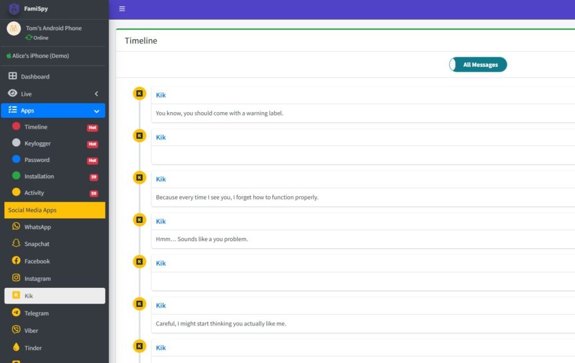Click the Online sync status icon
Viewport: 575px width, 363px height.
click(x=29, y=38)
